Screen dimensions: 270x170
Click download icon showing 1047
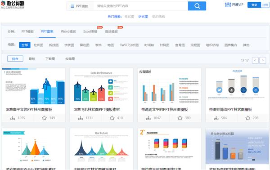click(148, 118)
